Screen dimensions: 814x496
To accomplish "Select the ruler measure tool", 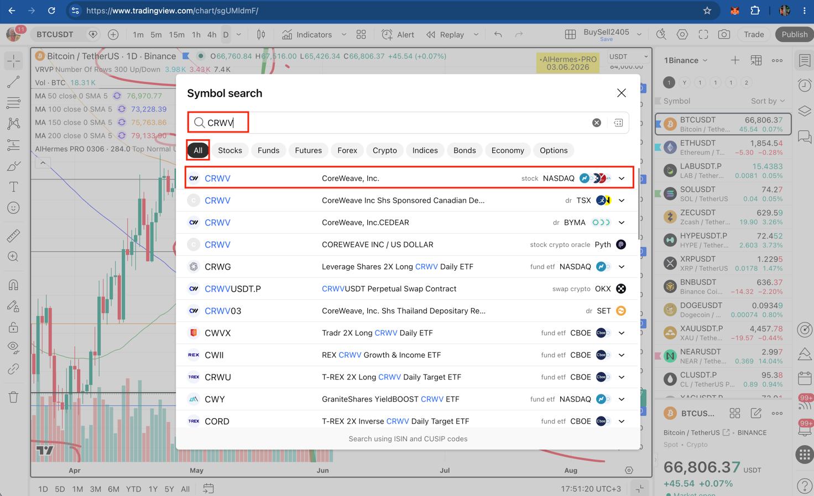I will 13,236.
